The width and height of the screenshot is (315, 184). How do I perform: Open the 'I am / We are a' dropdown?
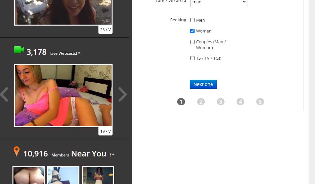click(x=219, y=3)
